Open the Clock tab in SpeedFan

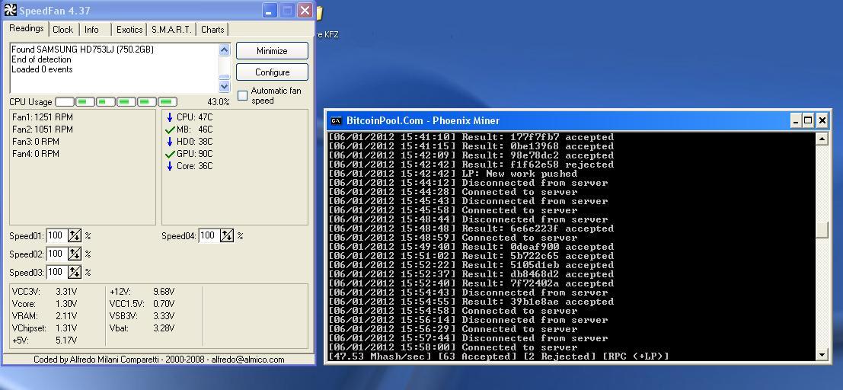tap(63, 30)
